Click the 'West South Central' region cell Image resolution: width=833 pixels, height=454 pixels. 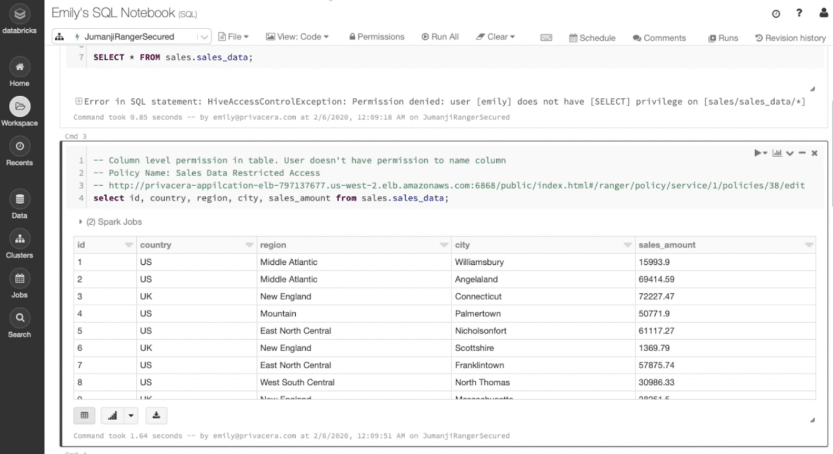[x=354, y=383]
